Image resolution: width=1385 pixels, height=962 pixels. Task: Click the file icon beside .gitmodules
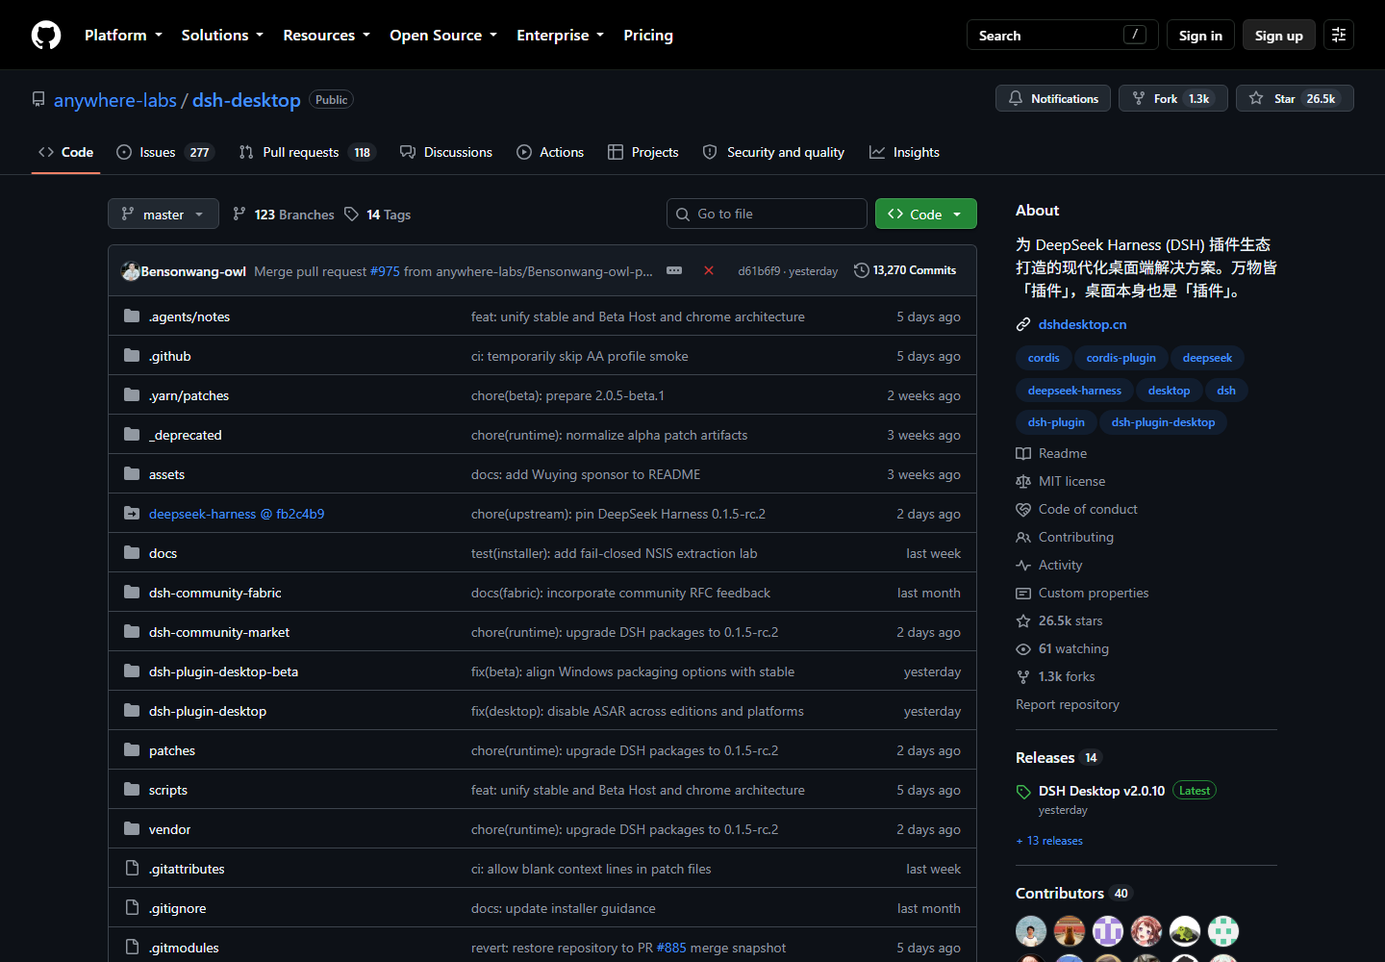click(132, 948)
